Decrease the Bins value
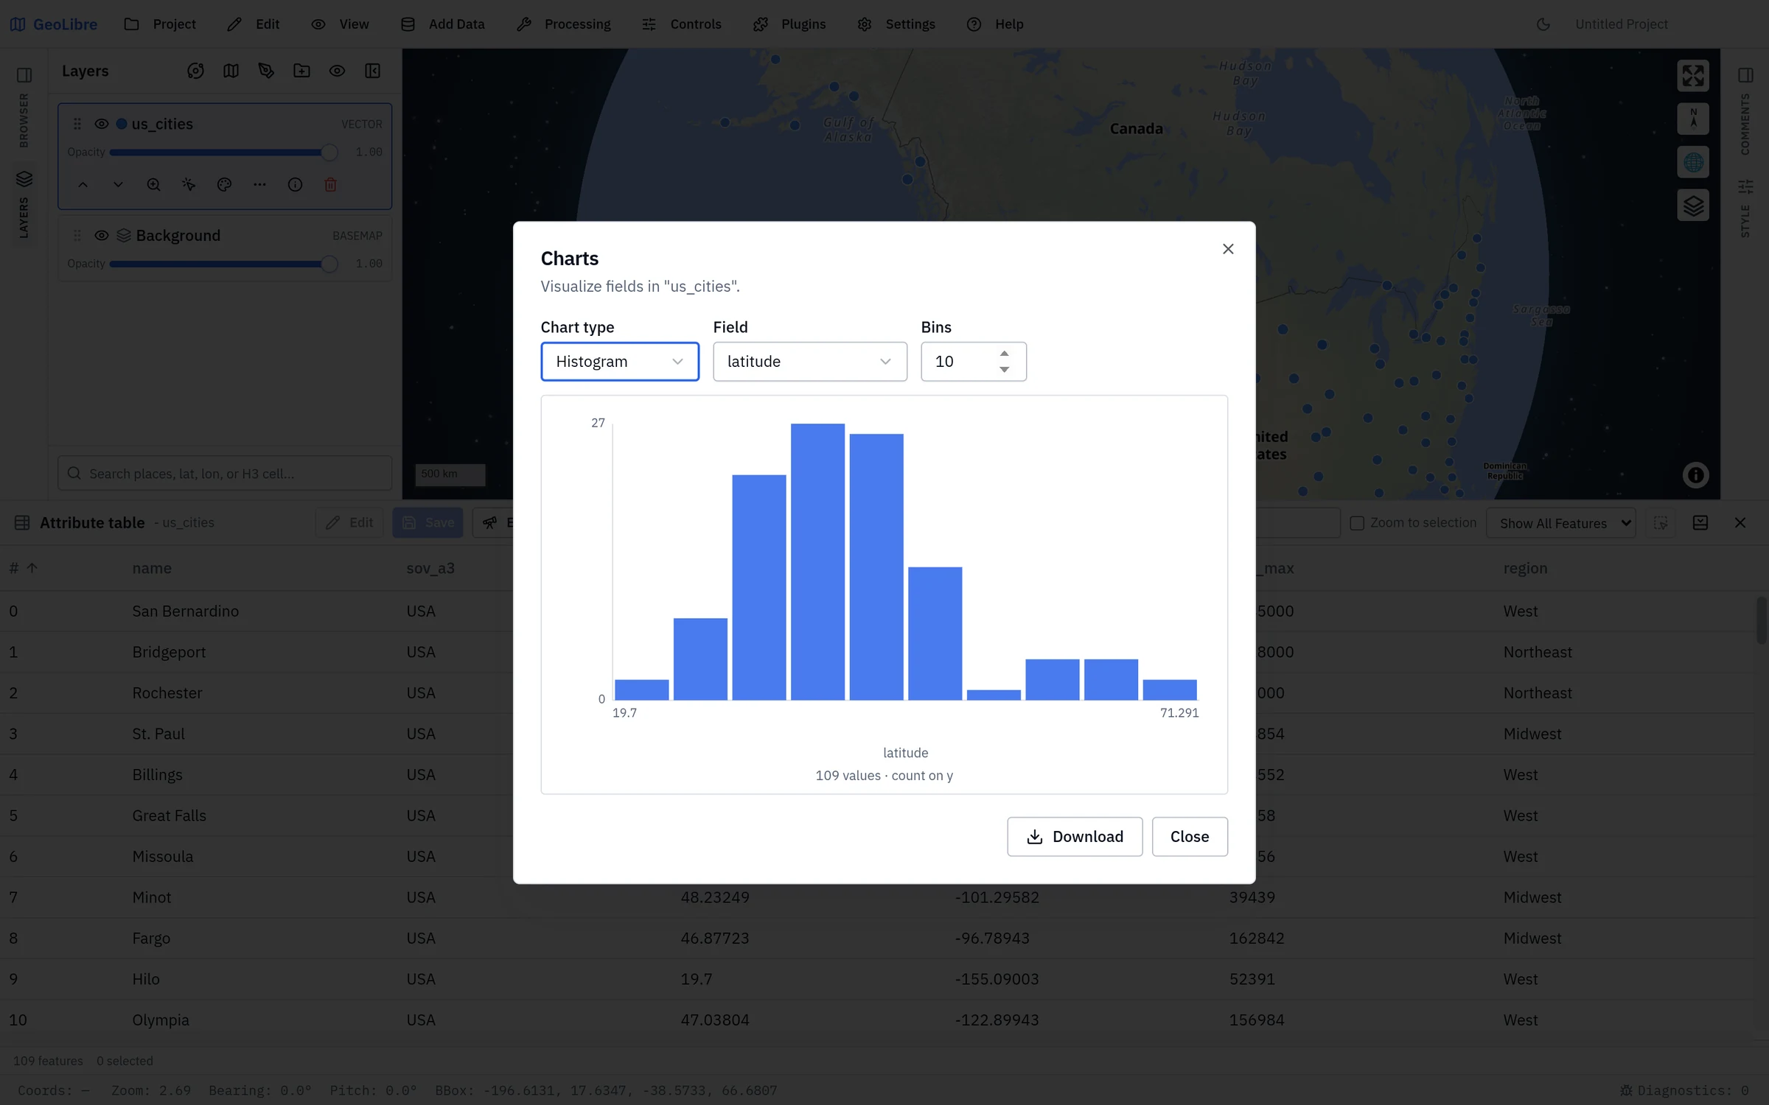Screen dimensions: 1769x1105 pyautogui.click(x=1004, y=370)
